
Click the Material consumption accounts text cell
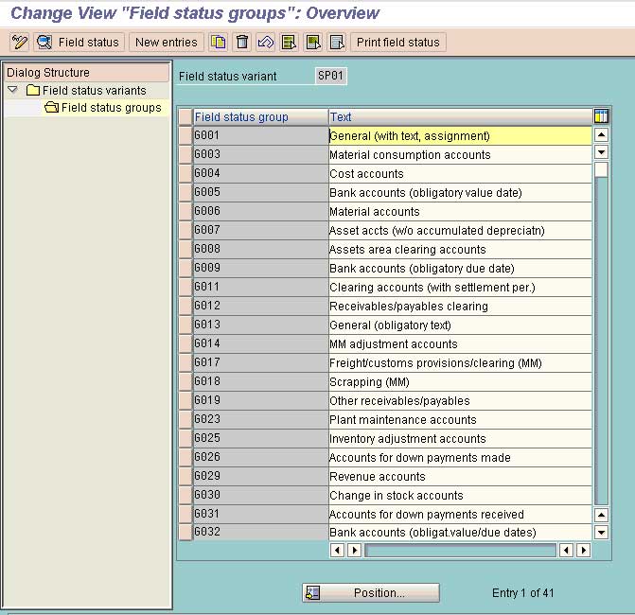461,154
